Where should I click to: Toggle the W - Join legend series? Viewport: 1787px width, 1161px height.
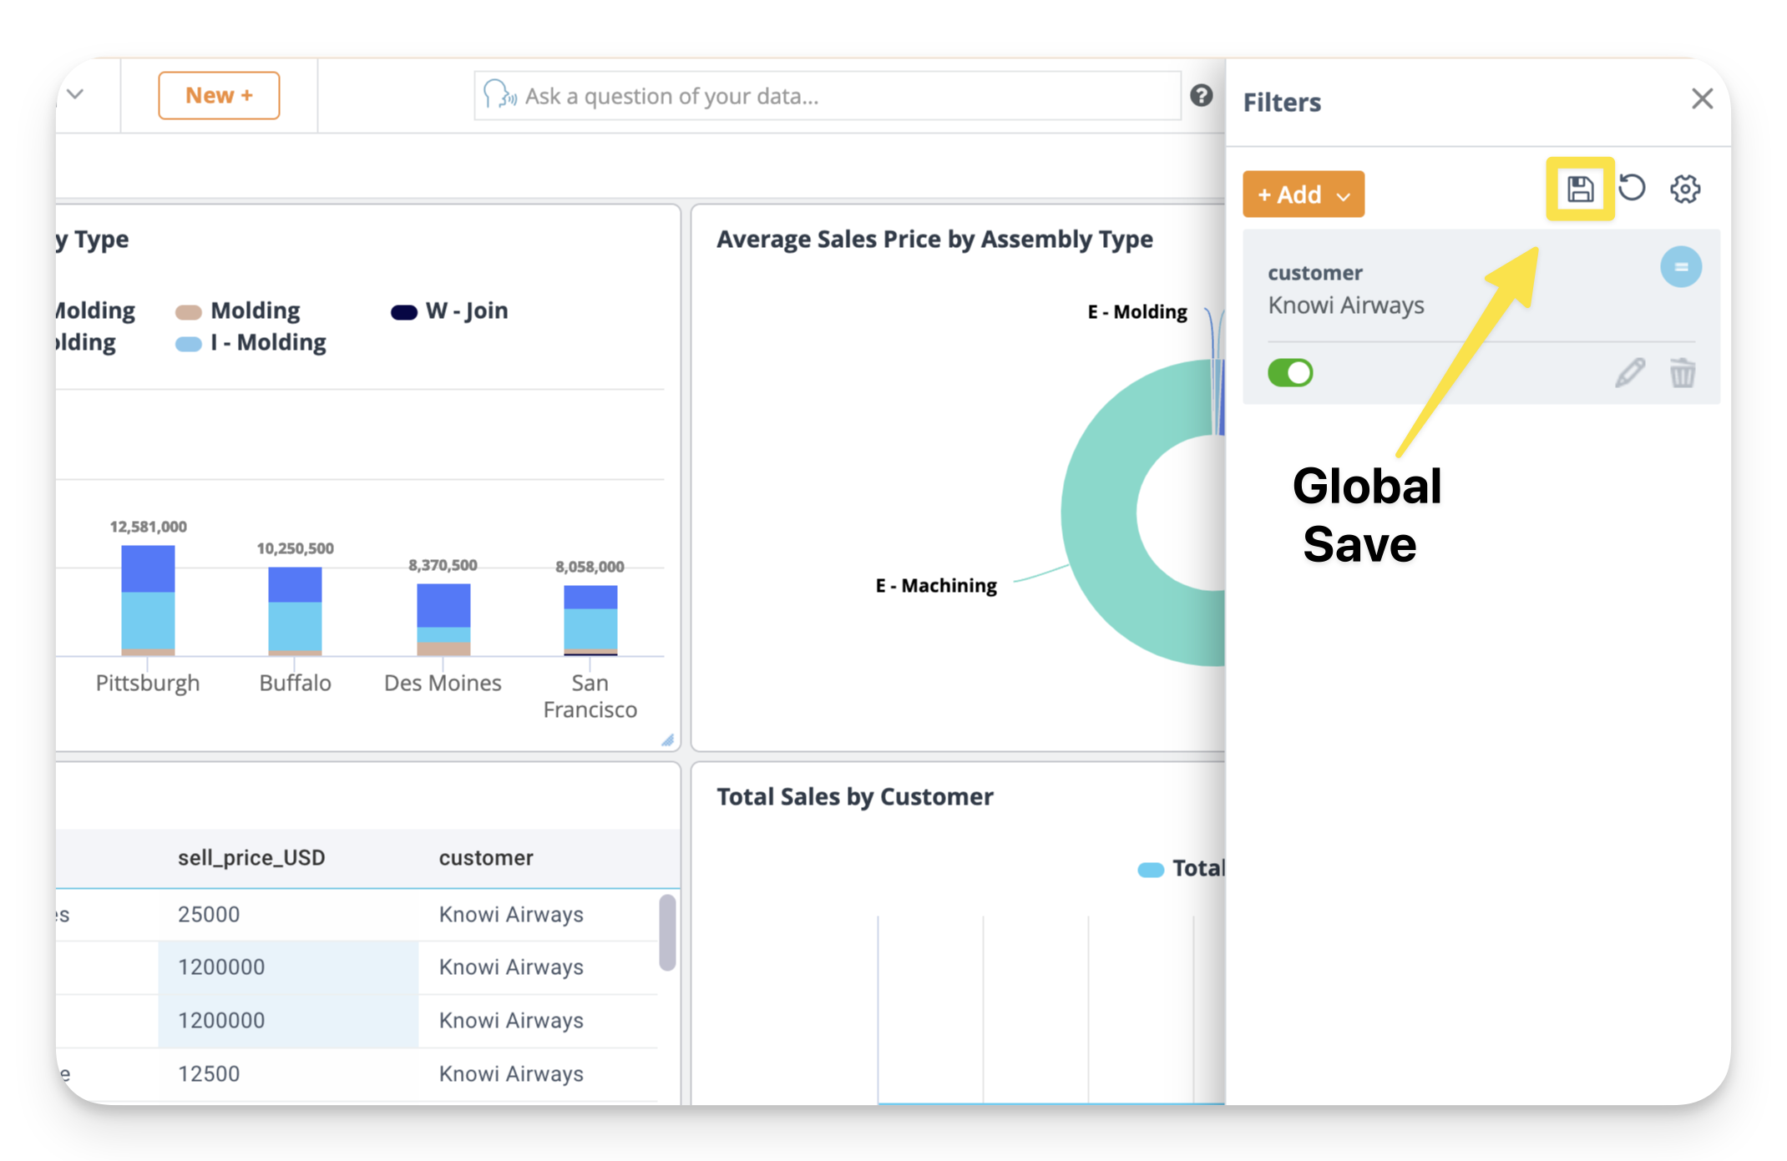tap(465, 311)
